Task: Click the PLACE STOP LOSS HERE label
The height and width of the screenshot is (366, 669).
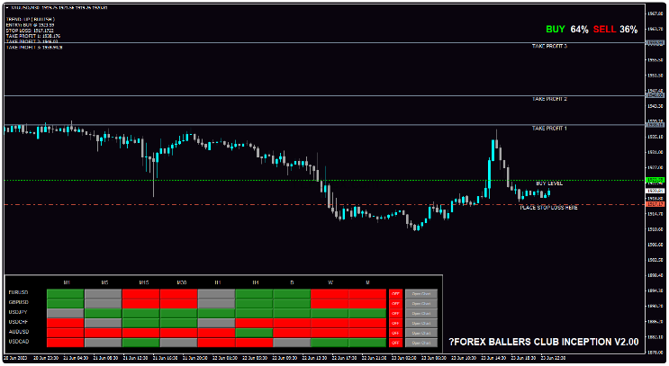Action: [548, 208]
